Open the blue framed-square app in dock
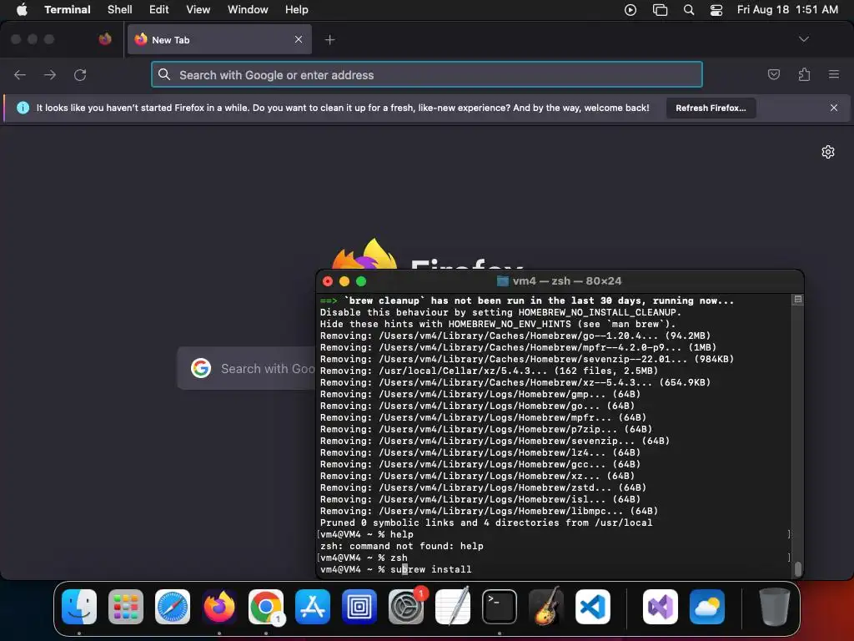Image resolution: width=854 pixels, height=641 pixels. tap(359, 607)
